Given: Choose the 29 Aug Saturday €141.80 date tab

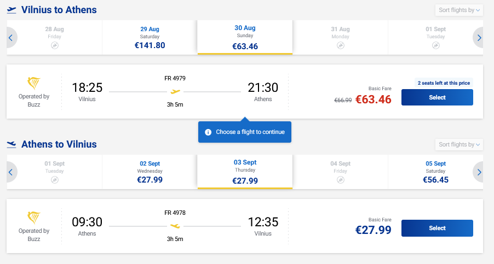Looking at the screenshot, I should tap(150, 38).
